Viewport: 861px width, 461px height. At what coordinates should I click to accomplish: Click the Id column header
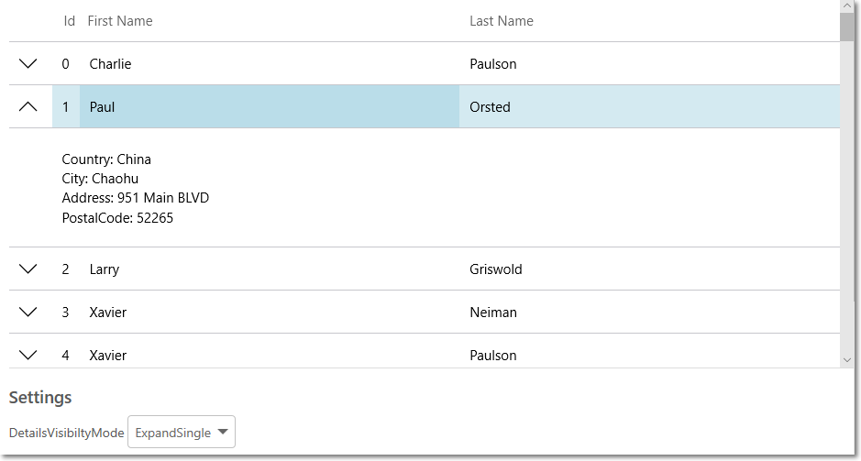click(x=69, y=21)
